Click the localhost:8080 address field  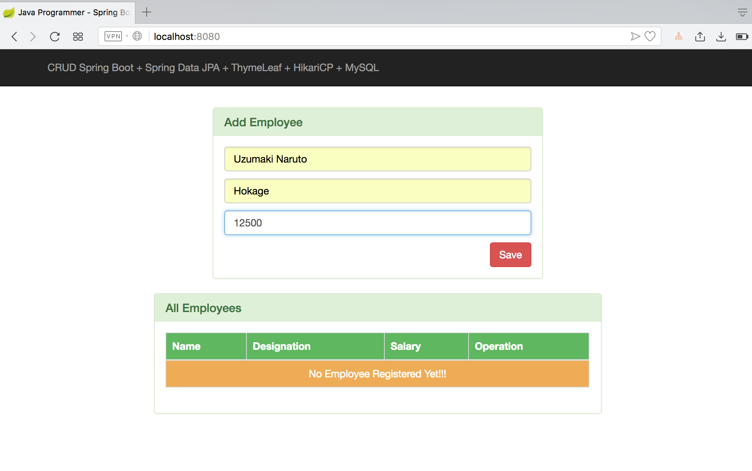pos(363,37)
